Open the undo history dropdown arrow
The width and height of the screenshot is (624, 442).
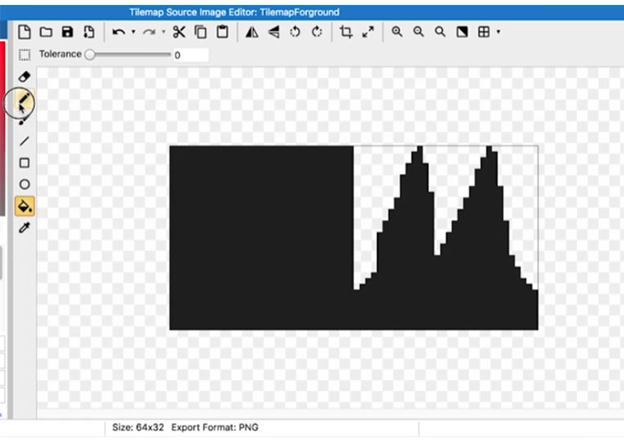pyautogui.click(x=133, y=32)
